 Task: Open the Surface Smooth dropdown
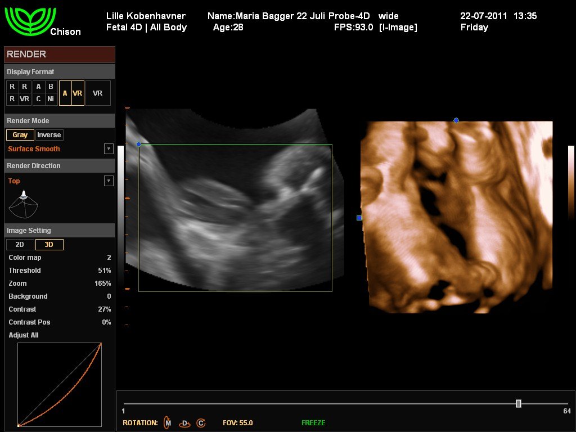coord(109,149)
